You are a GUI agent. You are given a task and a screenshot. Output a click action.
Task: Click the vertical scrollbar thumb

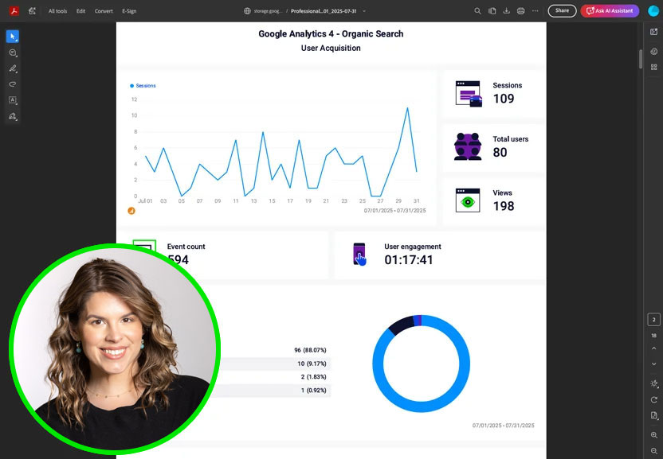641,59
